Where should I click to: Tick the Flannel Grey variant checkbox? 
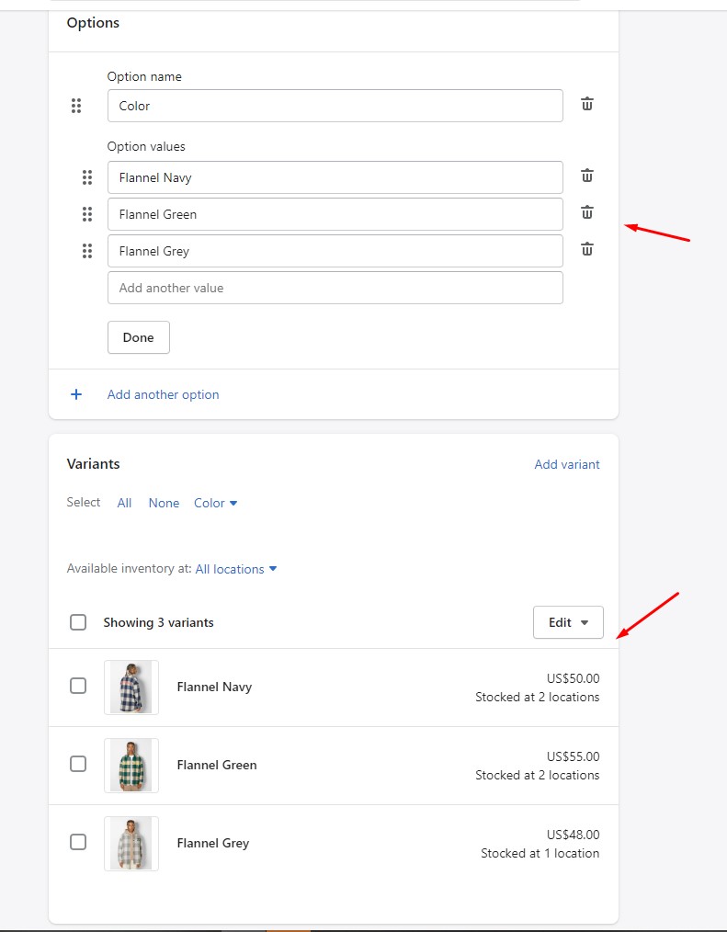click(x=78, y=842)
